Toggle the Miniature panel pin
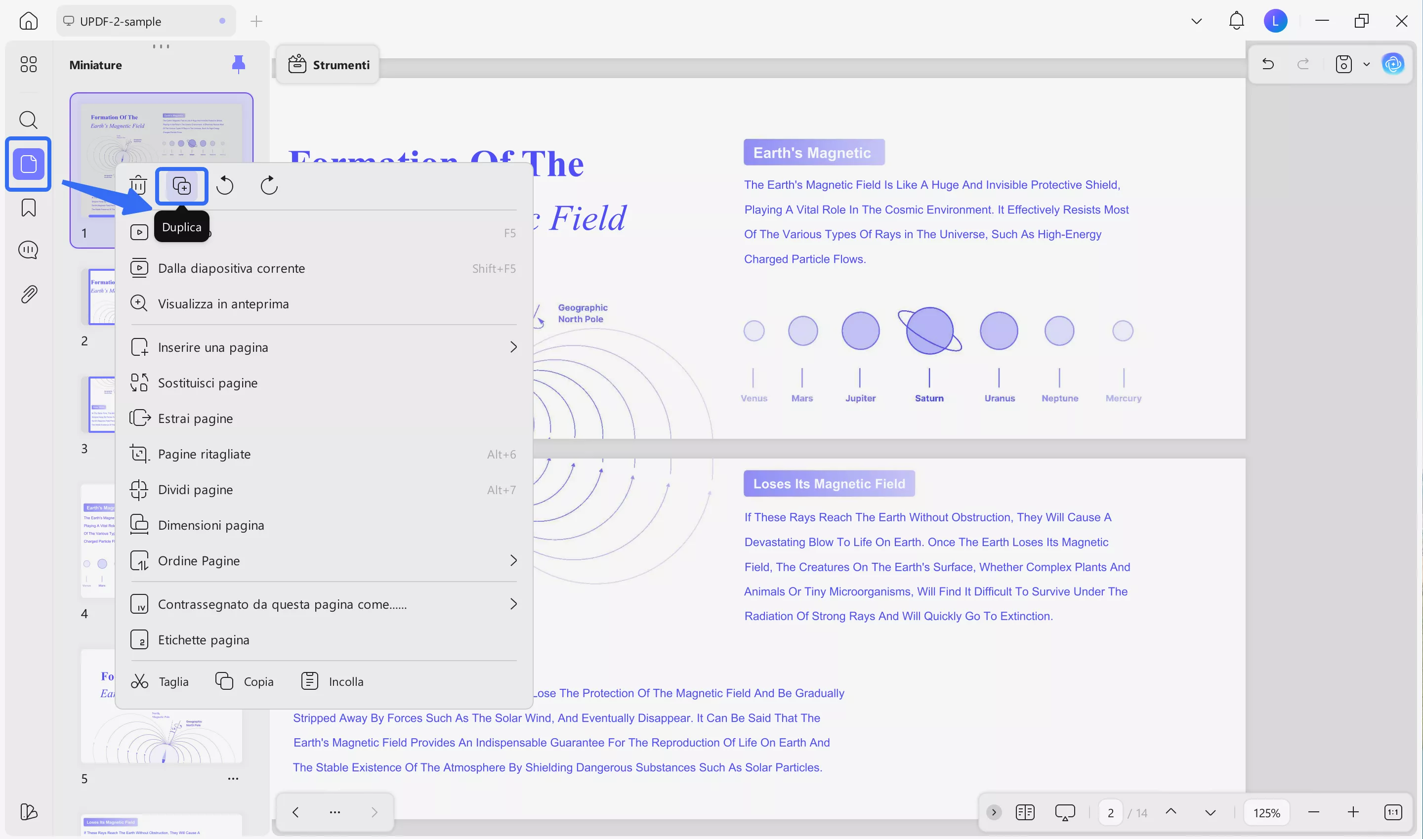 coord(239,64)
